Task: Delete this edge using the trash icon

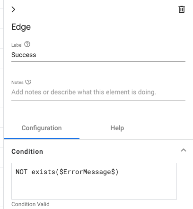Action: (x=182, y=9)
